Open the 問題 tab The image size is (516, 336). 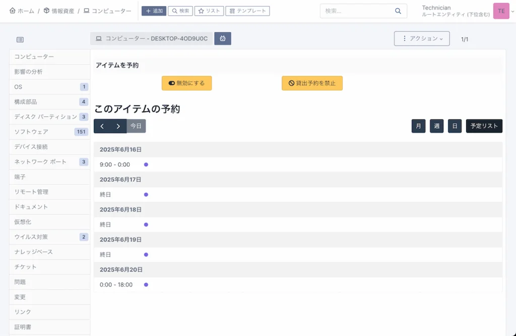point(50,282)
